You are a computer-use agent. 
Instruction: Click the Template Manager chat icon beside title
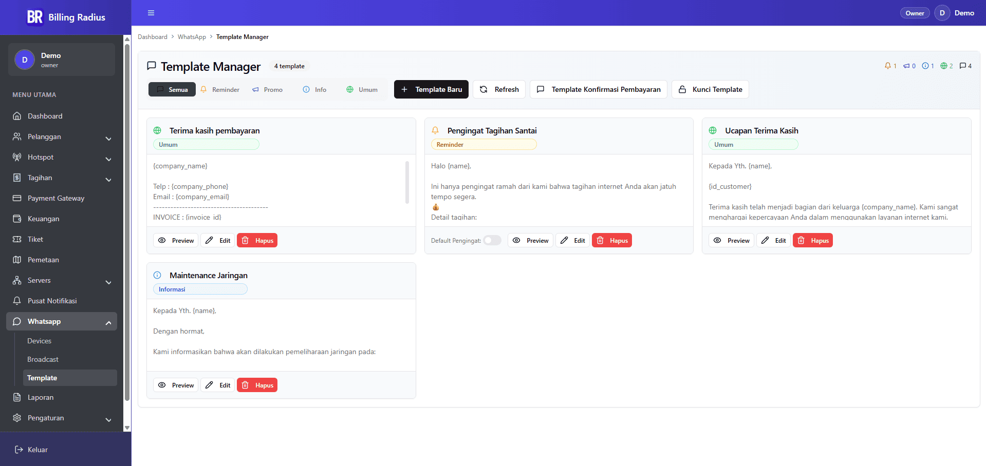point(152,66)
